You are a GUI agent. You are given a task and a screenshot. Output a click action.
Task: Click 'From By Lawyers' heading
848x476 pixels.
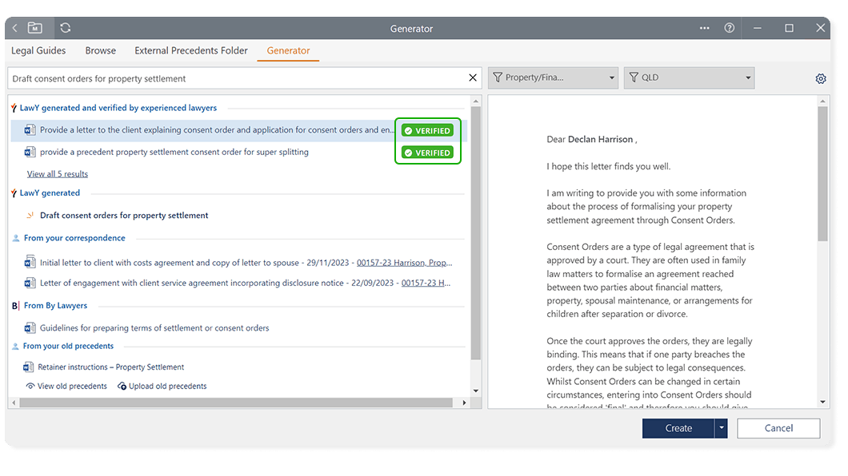point(55,305)
